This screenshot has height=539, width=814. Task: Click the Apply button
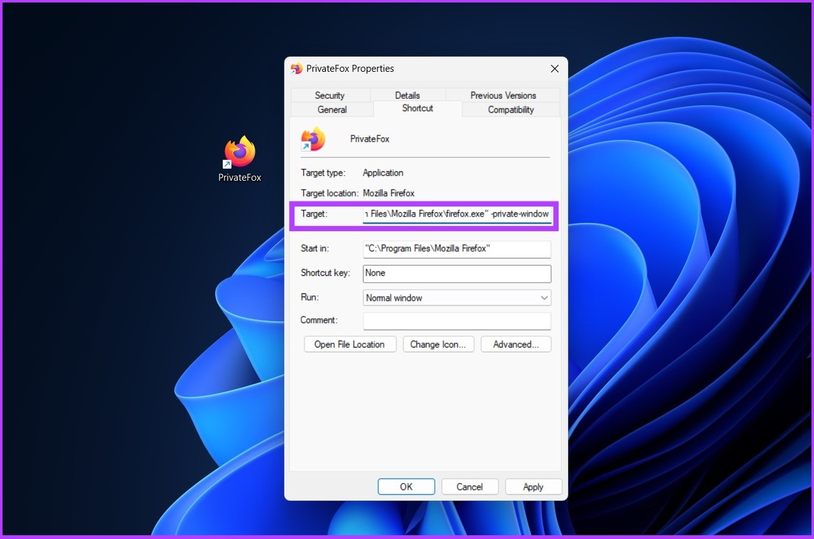click(x=533, y=487)
